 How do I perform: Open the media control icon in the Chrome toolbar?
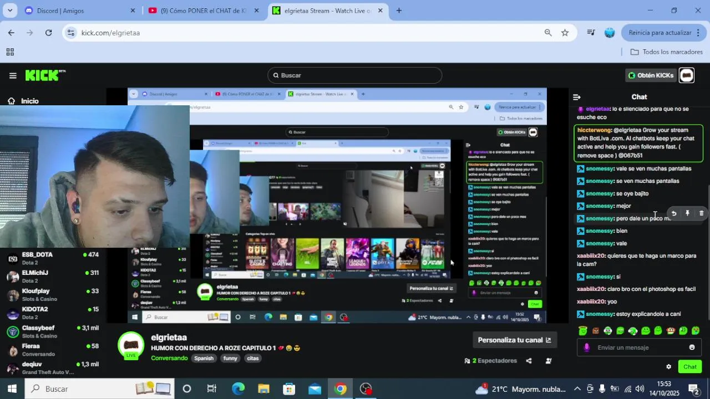(x=591, y=33)
